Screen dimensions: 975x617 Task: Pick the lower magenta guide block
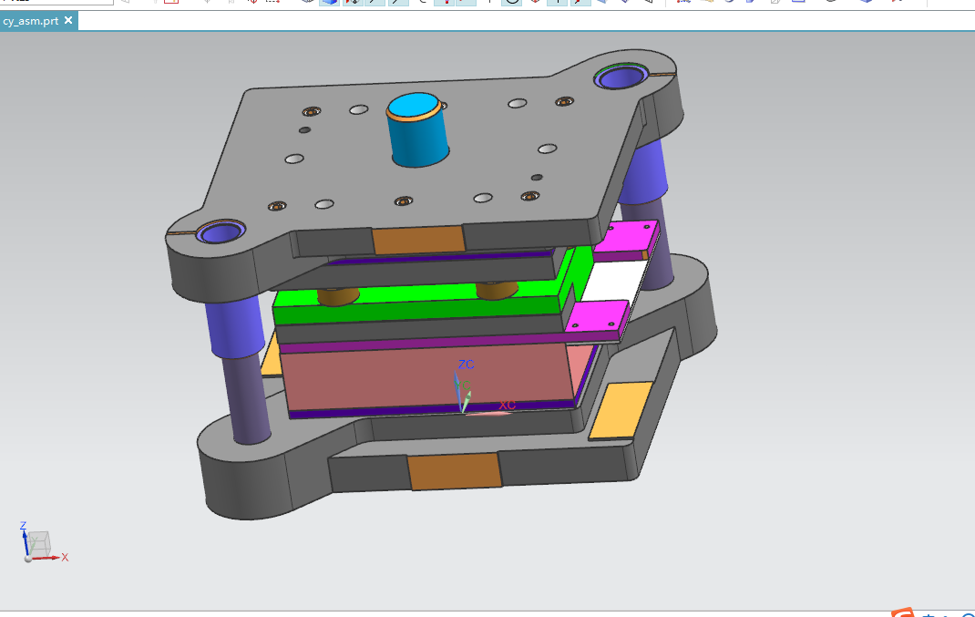tap(597, 316)
